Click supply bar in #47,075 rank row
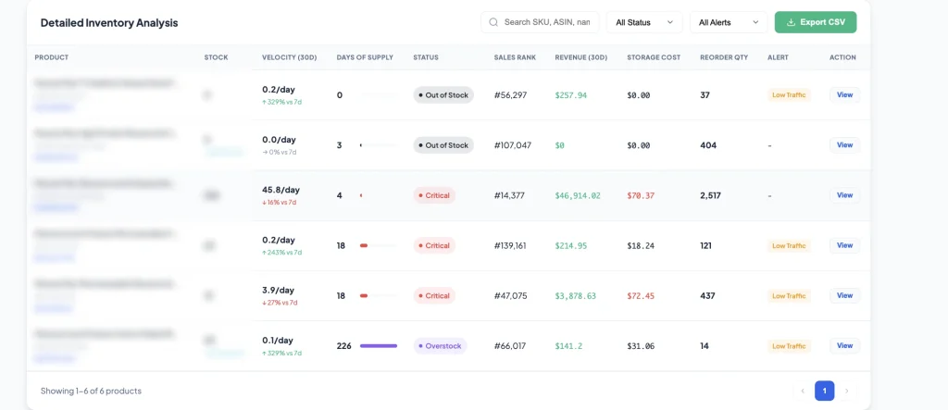948x410 pixels. [x=379, y=296]
